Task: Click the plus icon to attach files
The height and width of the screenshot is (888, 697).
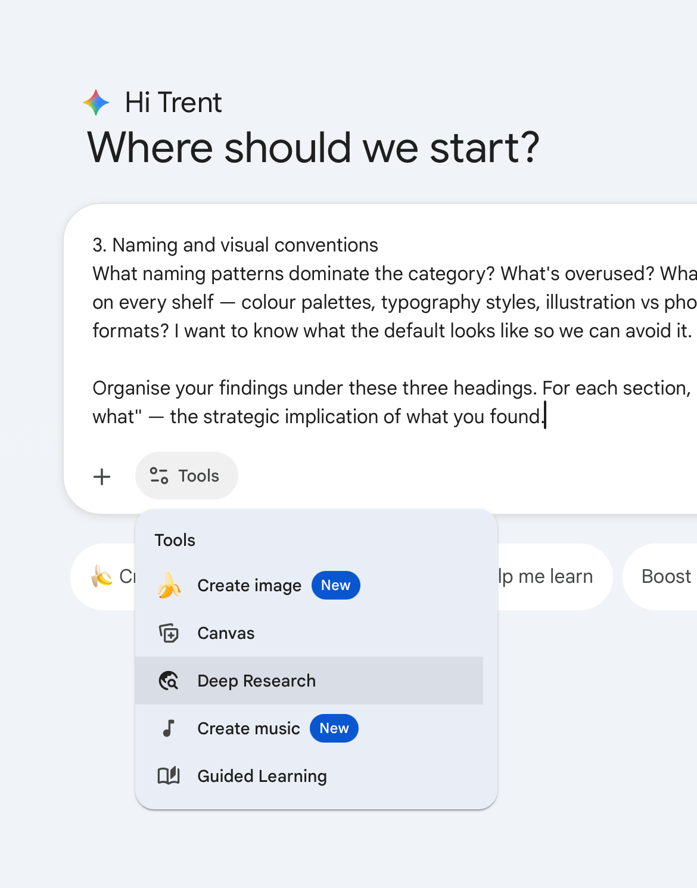Action: click(102, 476)
